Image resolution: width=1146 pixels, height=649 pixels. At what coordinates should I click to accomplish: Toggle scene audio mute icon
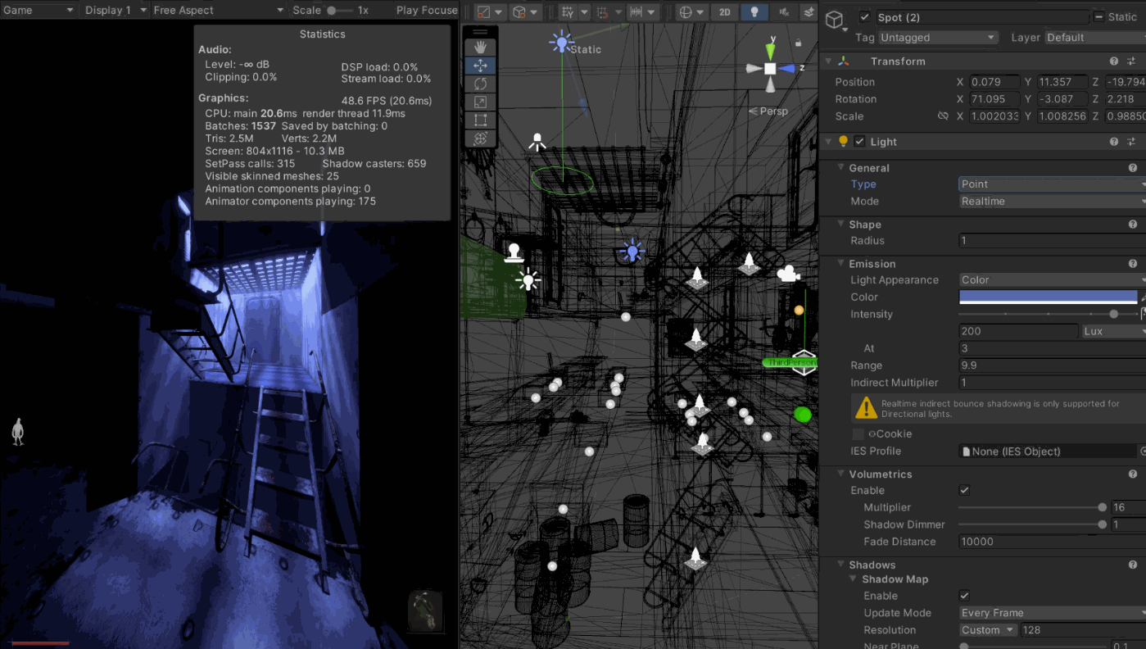[x=784, y=11]
